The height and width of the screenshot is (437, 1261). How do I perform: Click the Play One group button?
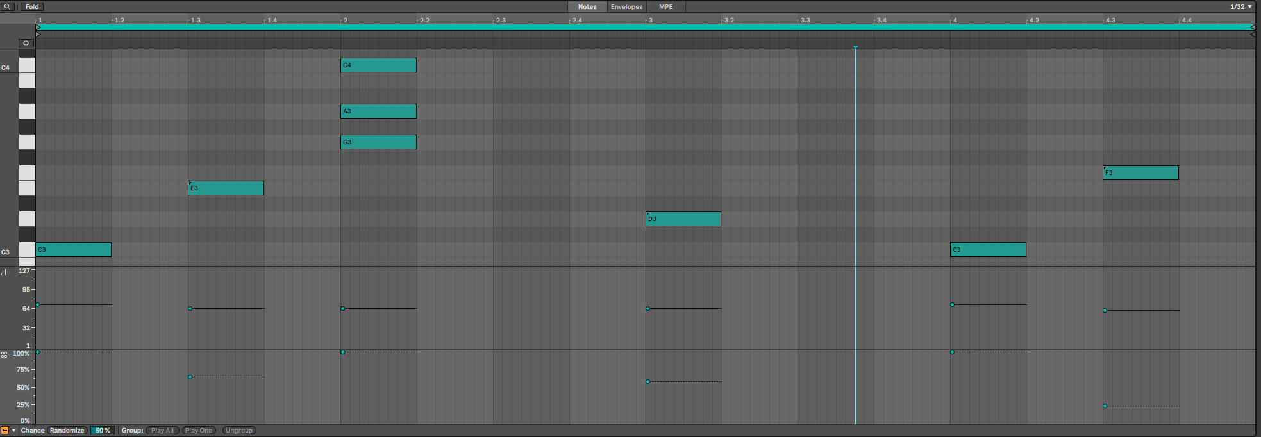click(x=199, y=431)
